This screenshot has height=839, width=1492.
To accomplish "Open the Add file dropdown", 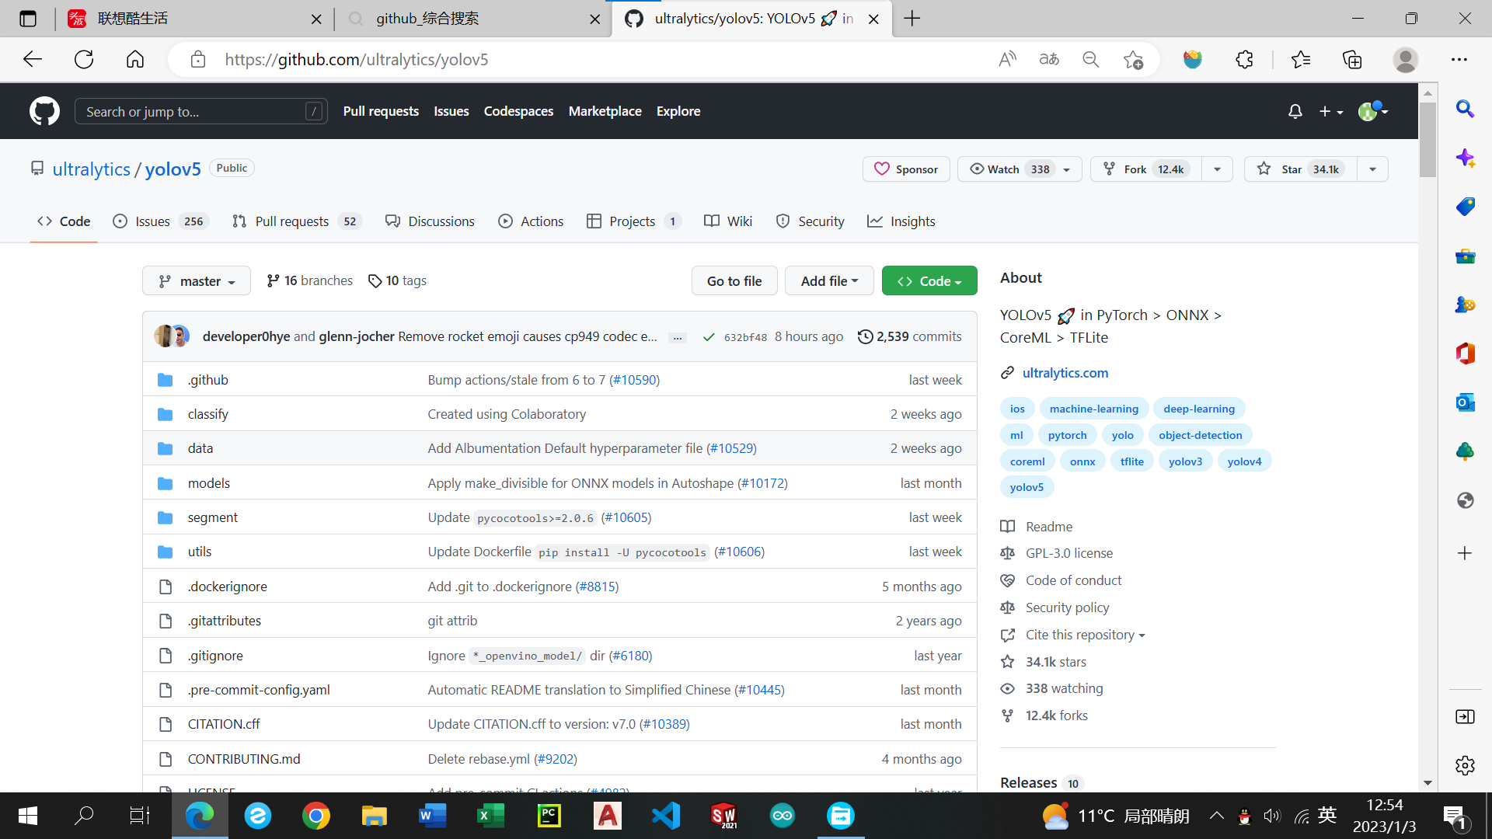I will click(829, 281).
